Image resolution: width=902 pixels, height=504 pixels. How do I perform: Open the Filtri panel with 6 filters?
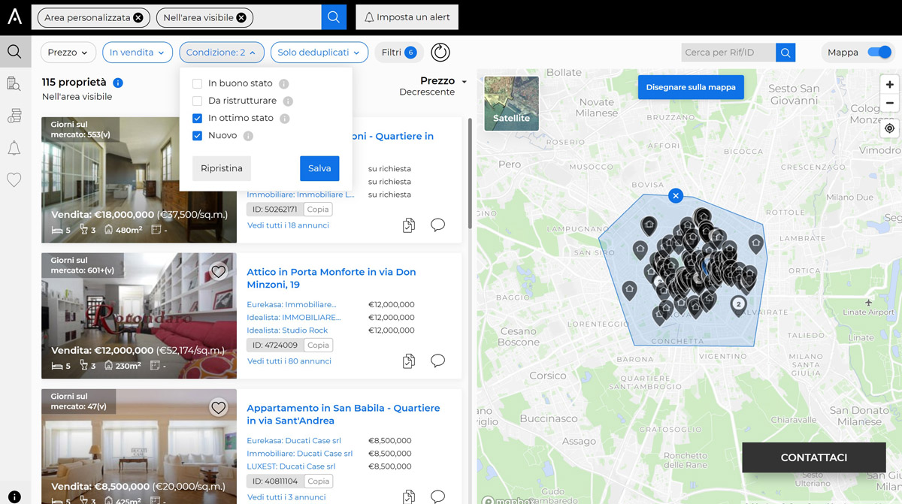(x=399, y=53)
